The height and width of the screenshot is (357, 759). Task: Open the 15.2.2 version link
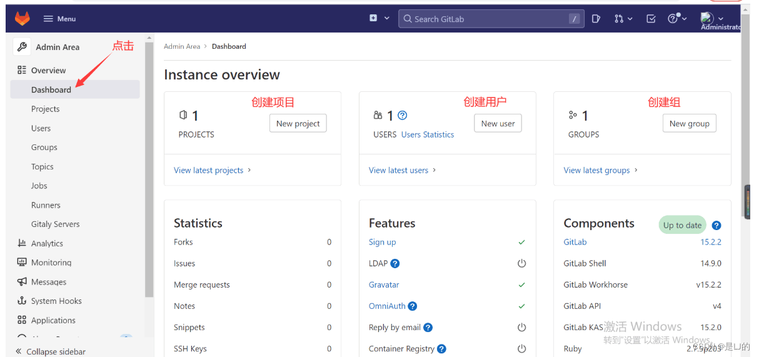711,242
